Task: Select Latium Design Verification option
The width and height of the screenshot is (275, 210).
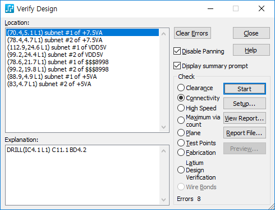Action: click(181, 170)
